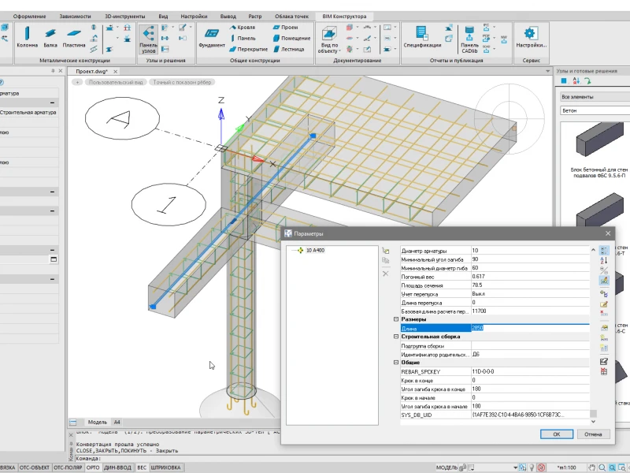630x473 pixels.
Task: Toggle ВЕС lineweight display
Action: 142,467
